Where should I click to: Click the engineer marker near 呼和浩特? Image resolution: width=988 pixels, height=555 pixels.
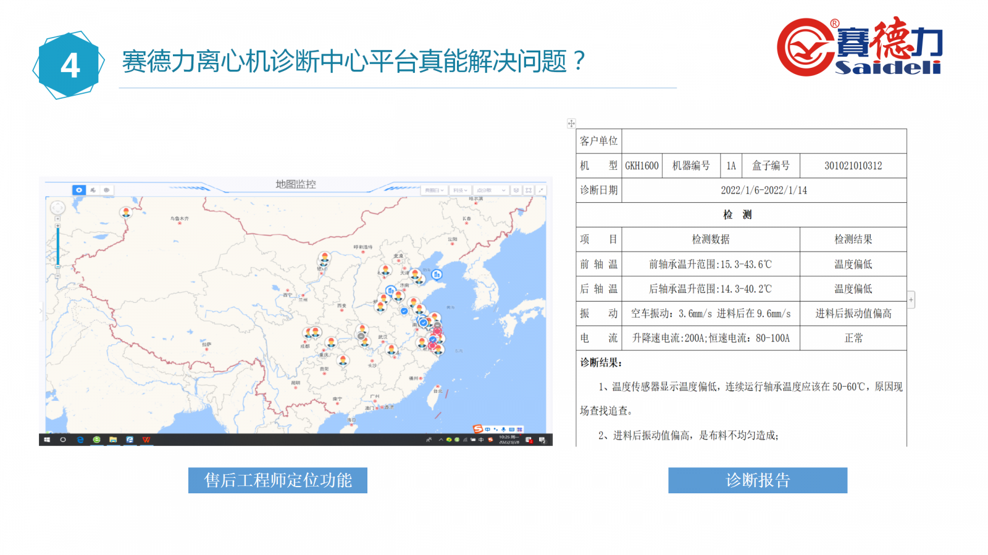tap(324, 257)
